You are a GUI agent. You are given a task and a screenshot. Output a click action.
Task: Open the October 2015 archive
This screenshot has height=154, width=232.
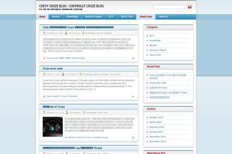tap(156, 117)
